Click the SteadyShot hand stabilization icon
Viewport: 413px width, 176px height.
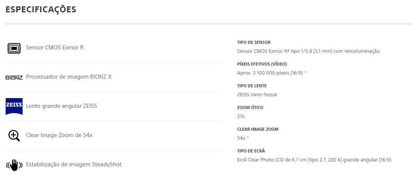pos(14,165)
